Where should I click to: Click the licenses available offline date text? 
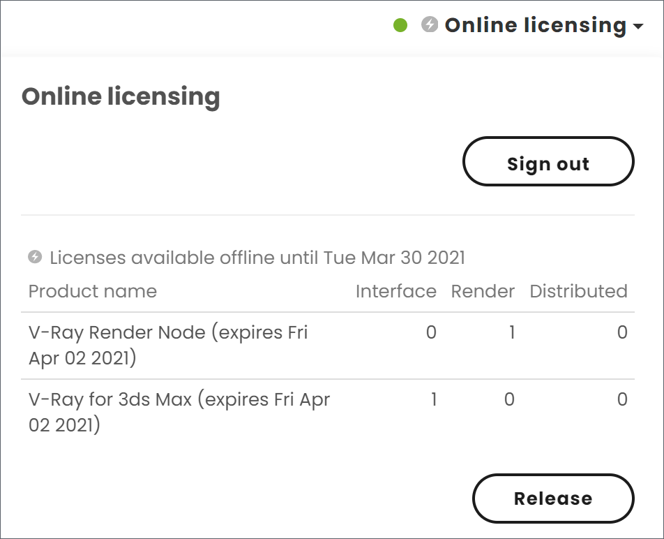pos(257,258)
